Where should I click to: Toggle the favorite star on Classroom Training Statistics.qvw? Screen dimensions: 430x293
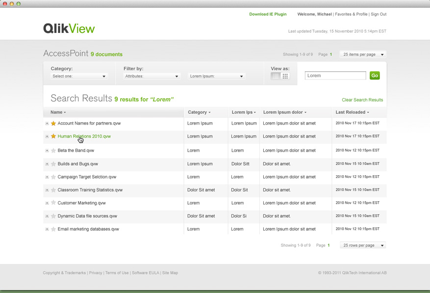pos(53,190)
